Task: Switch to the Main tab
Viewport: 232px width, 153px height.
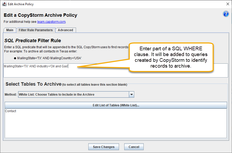Action: pyautogui.click(x=10, y=30)
